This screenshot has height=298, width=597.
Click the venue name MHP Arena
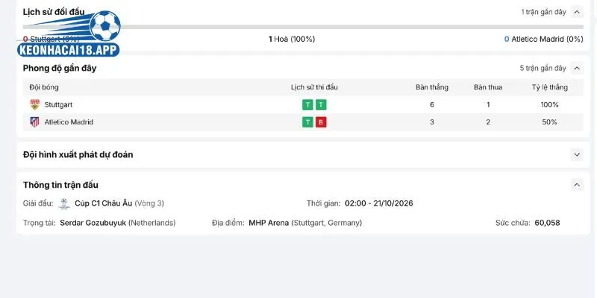(269, 223)
